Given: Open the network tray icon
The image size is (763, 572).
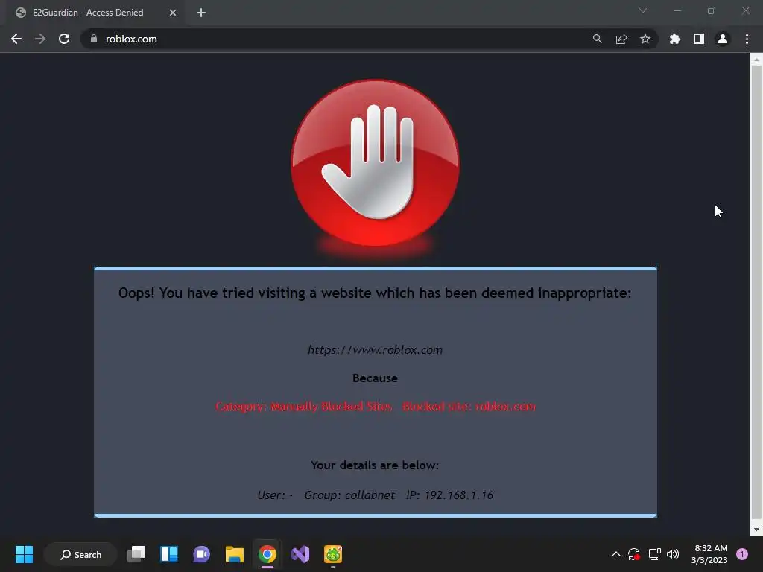Looking at the screenshot, I should click(x=654, y=554).
